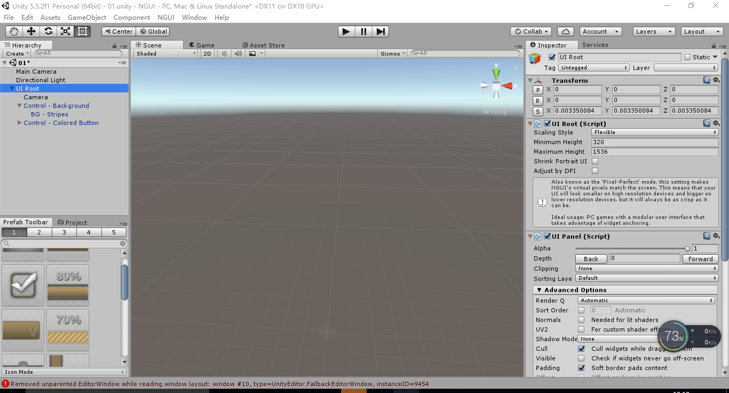Open the NGUI menu

click(x=166, y=18)
